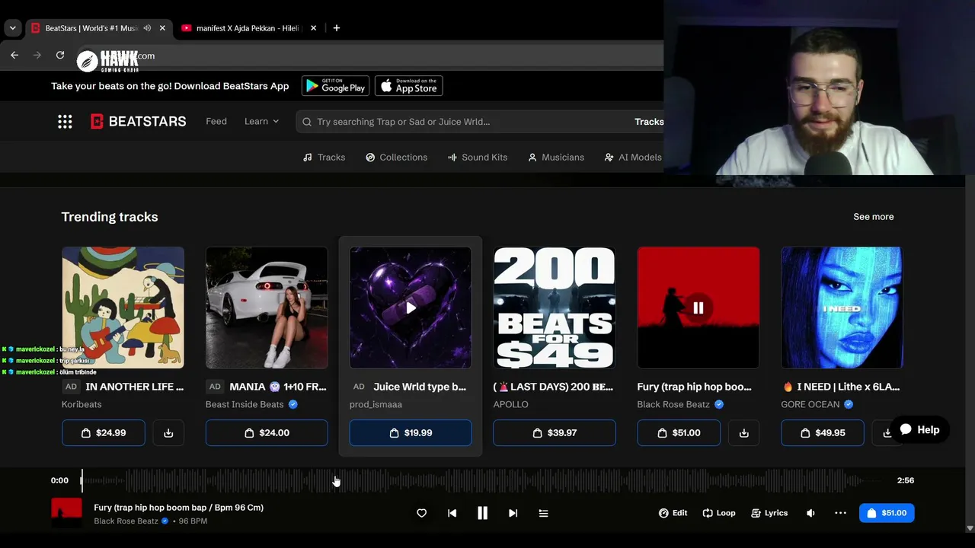Mute the player volume
975x548 pixels.
point(810,513)
